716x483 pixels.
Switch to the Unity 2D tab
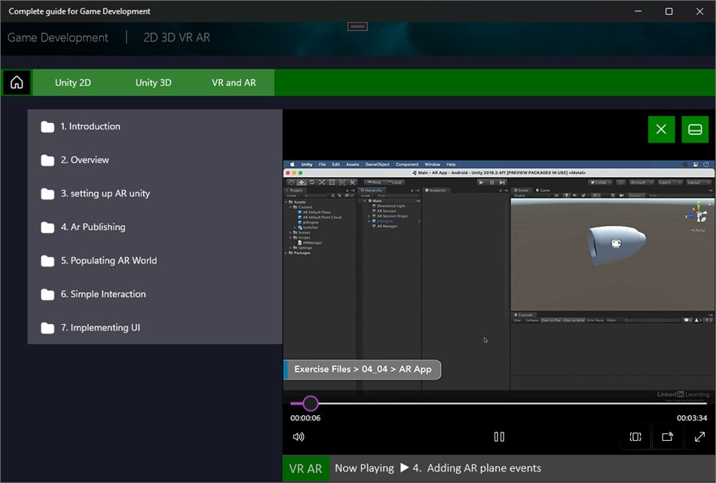[73, 83]
